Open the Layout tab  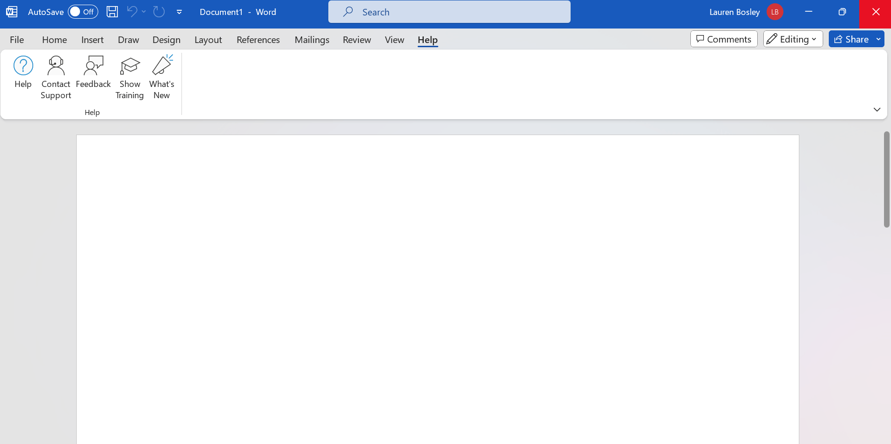click(208, 40)
